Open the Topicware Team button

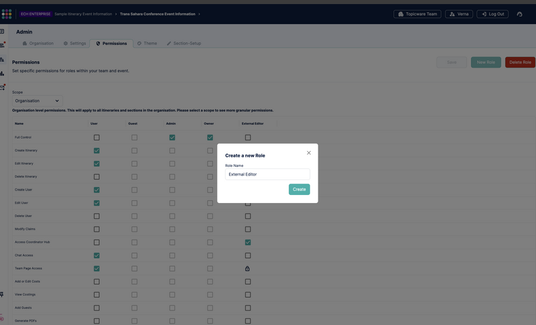417,14
